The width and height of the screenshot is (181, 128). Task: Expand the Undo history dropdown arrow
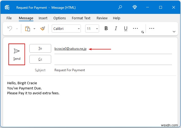tap(17, 29)
